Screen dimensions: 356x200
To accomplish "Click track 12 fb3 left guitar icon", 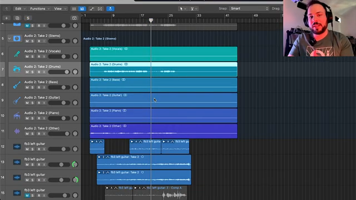I will 17,147.
